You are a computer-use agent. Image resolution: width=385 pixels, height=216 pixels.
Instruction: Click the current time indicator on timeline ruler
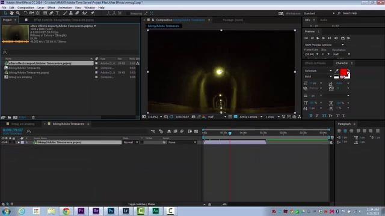pyautogui.click(x=230, y=133)
